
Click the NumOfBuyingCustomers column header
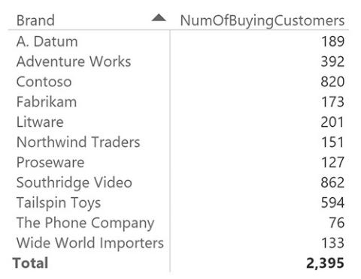262,21
